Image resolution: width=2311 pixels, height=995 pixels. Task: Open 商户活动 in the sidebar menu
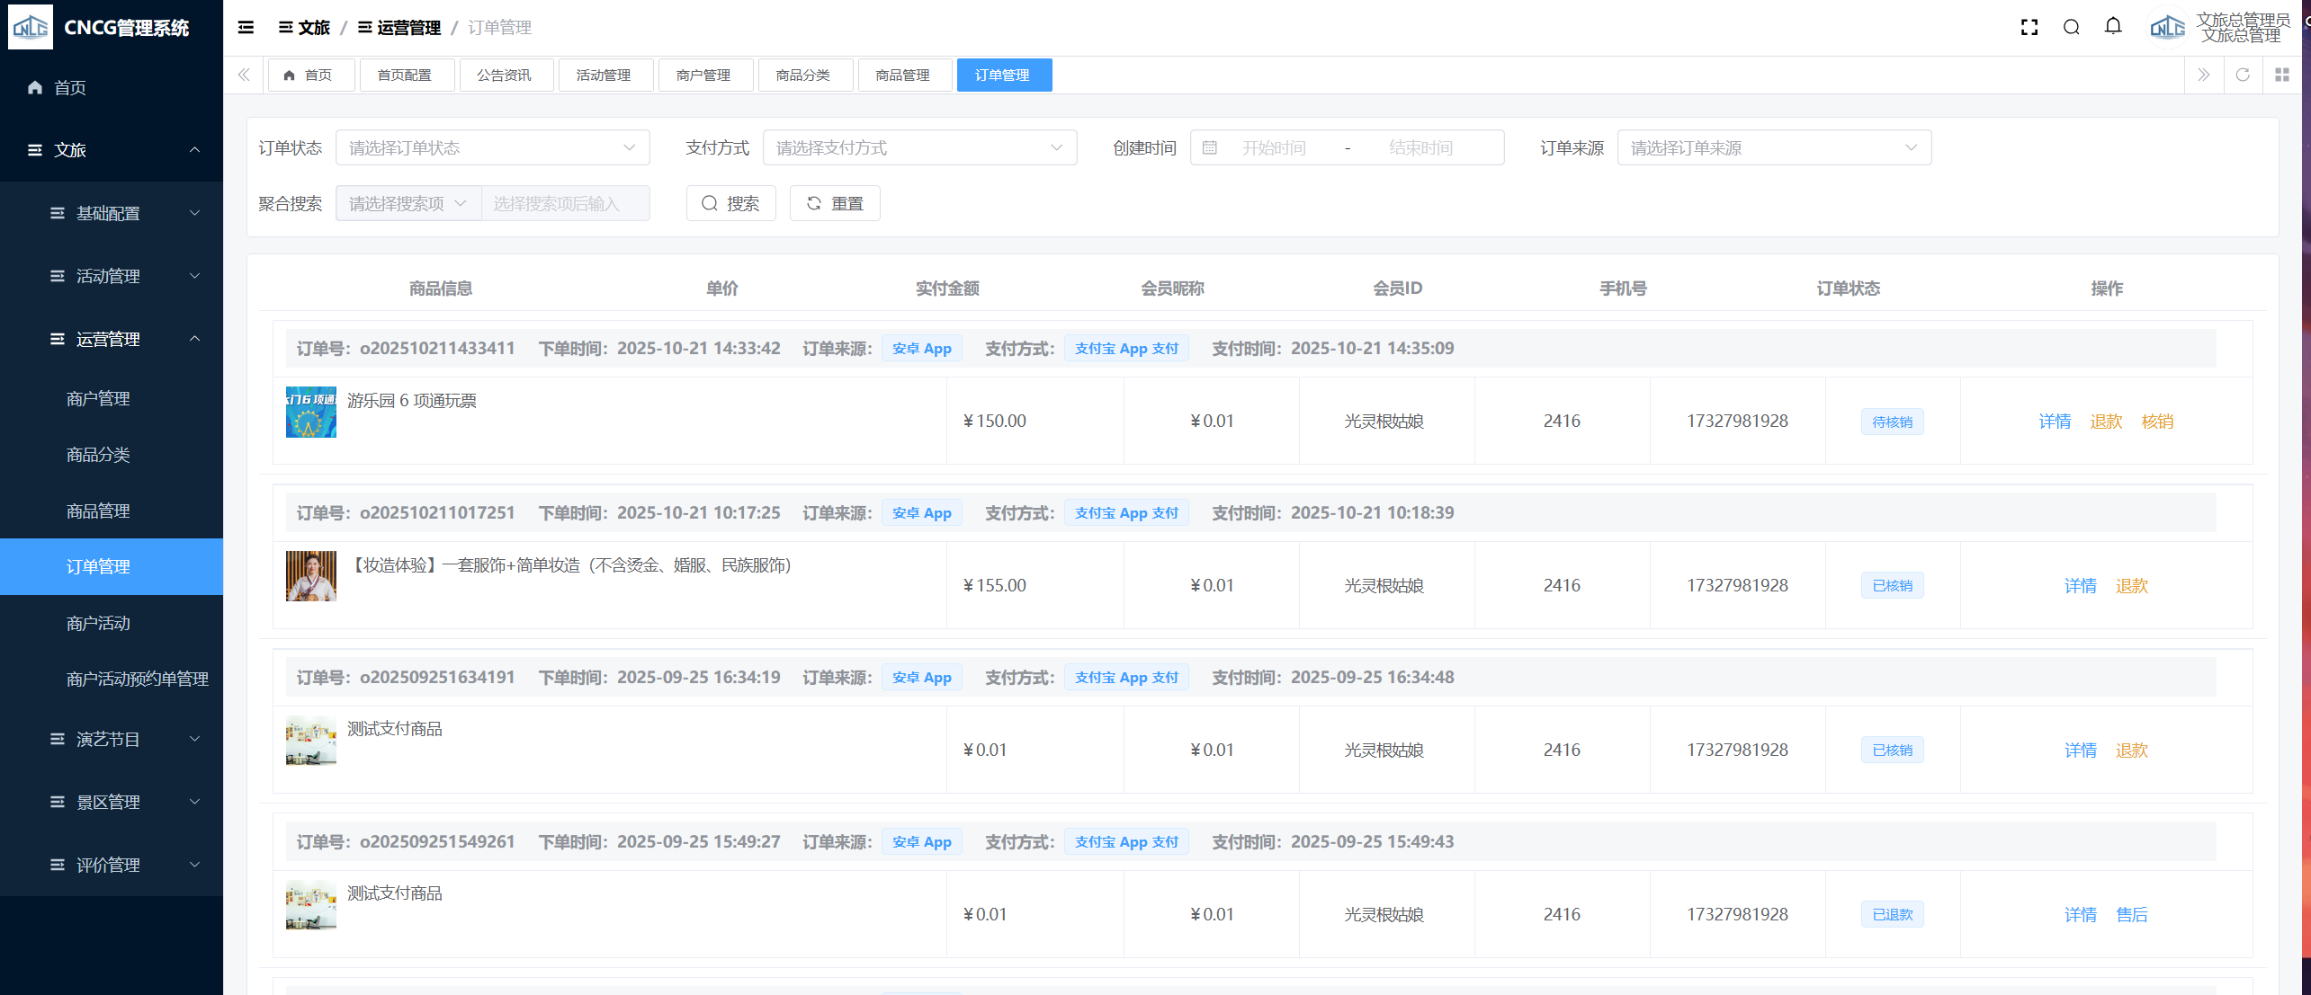point(98,624)
